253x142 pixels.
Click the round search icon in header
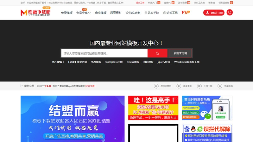(230, 13)
